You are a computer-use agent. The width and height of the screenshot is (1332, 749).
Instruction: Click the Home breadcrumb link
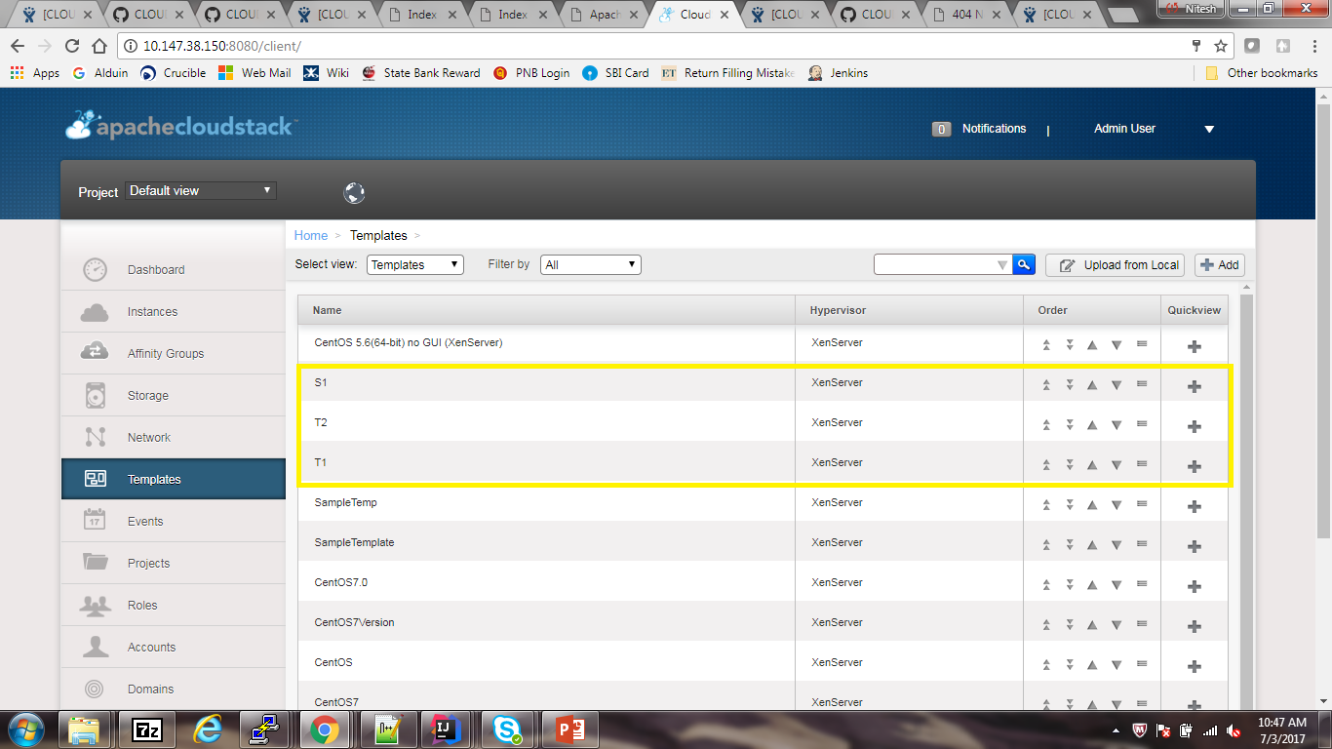point(311,235)
